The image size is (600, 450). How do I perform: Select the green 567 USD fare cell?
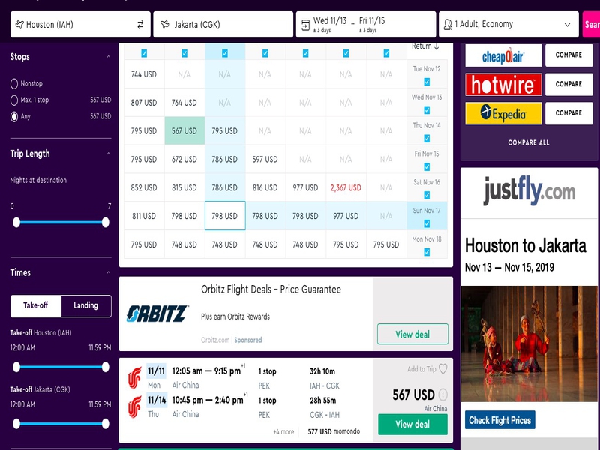(x=184, y=130)
